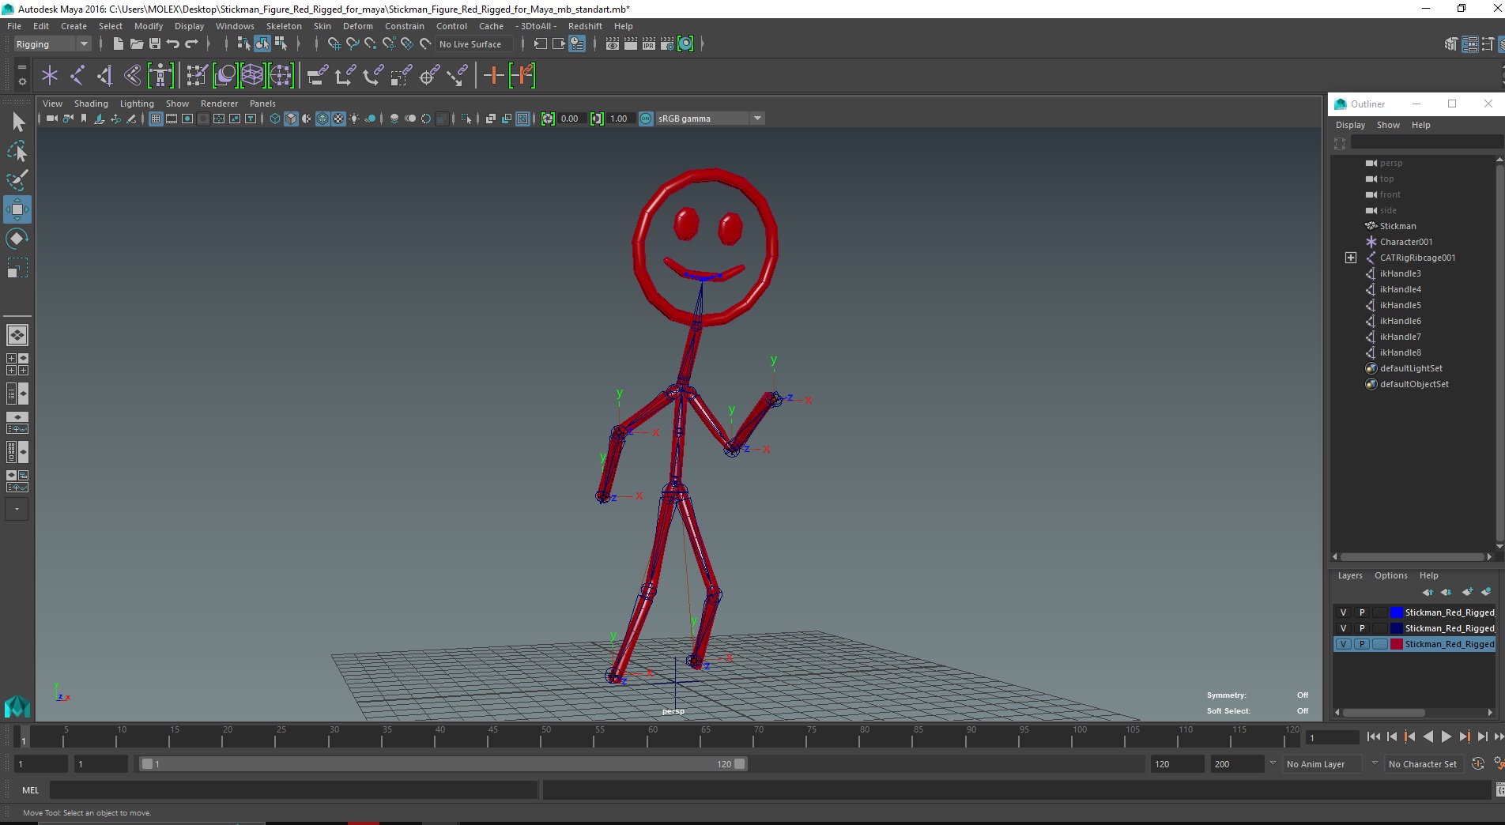Image resolution: width=1505 pixels, height=825 pixels.
Task: Open the layer editor Options menu
Action: 1390,575
